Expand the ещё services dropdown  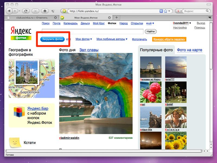pyautogui.click(x=150, y=23)
